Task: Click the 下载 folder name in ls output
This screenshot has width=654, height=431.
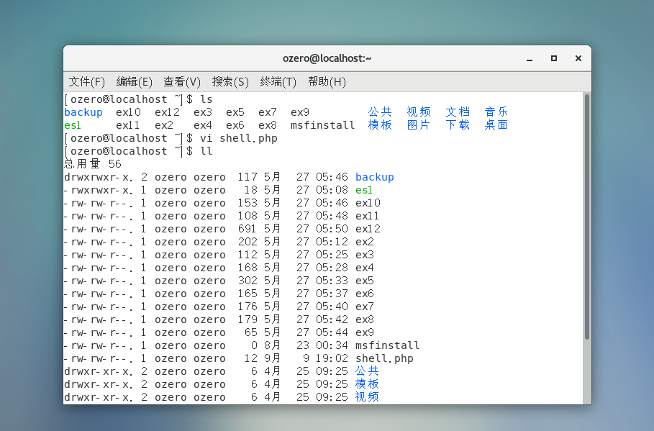Action: [457, 125]
